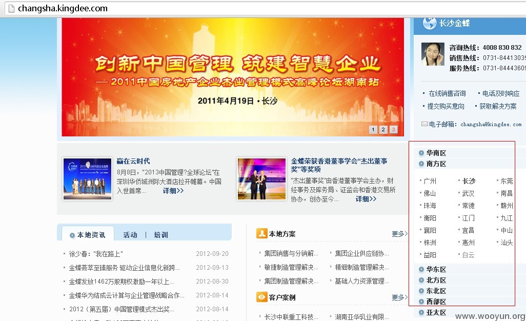Select the city 常德

[x=468, y=206]
